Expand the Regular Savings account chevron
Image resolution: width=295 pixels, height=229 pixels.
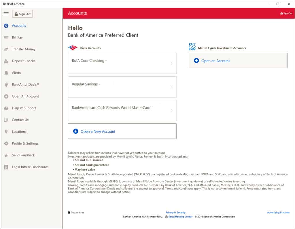coord(171,87)
